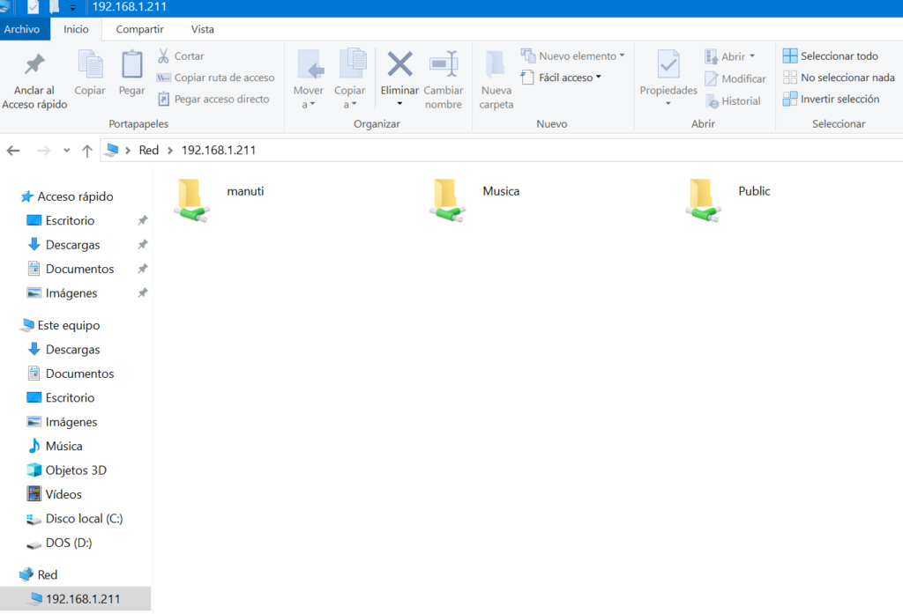Open the Nuevo elemento dropdown
Screen dimensions: 903x614
(x=573, y=55)
